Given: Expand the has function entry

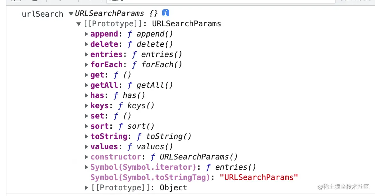Looking at the screenshot, I should click(x=87, y=95).
